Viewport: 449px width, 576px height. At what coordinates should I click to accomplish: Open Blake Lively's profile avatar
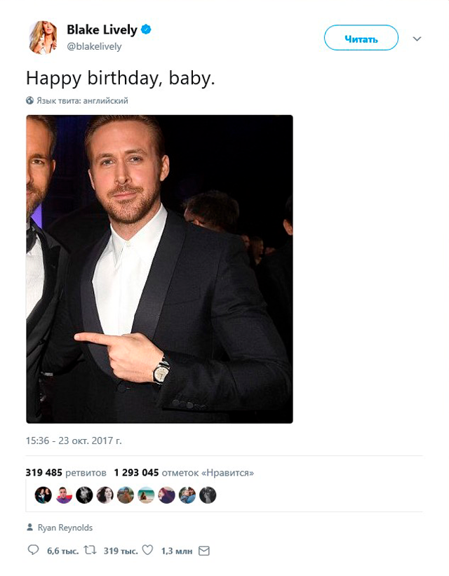(x=43, y=37)
